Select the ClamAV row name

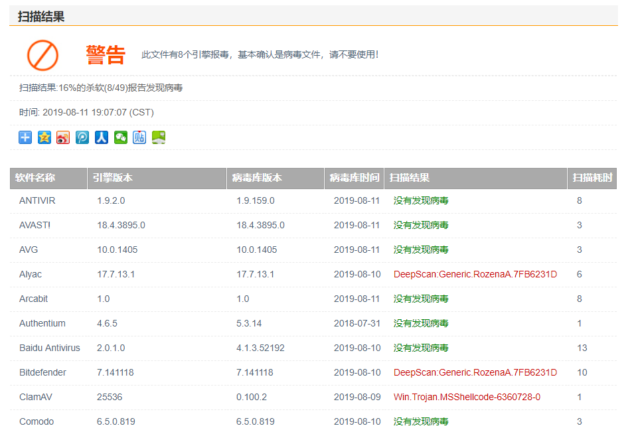[x=35, y=398]
